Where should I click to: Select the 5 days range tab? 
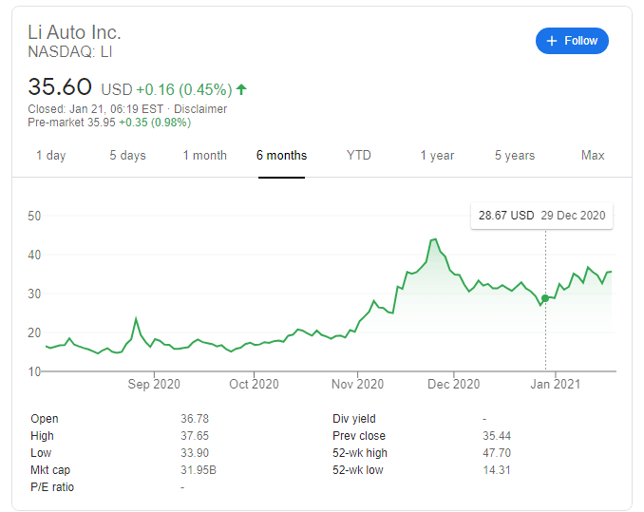pos(127,156)
